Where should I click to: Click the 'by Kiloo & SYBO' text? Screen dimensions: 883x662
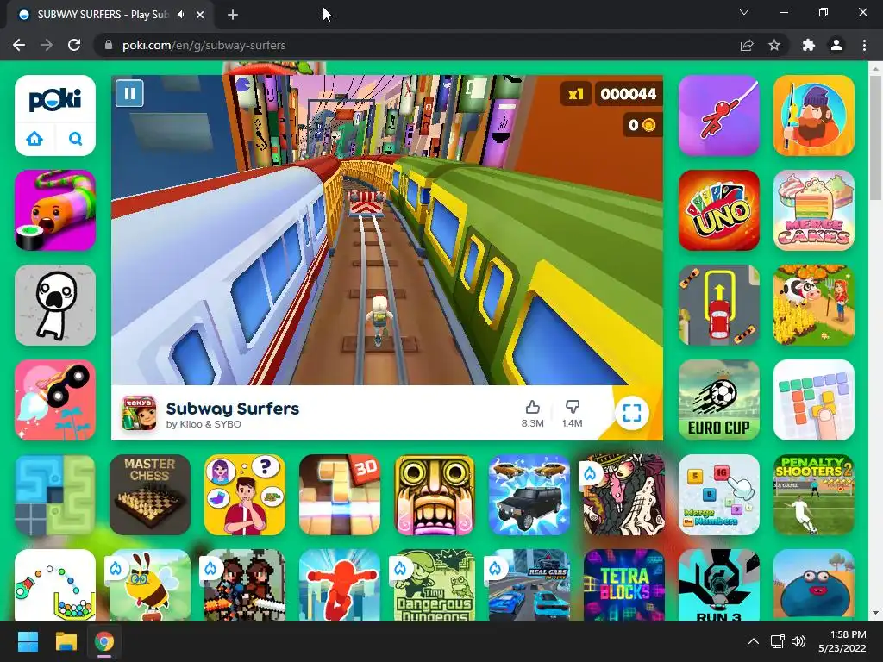[204, 424]
